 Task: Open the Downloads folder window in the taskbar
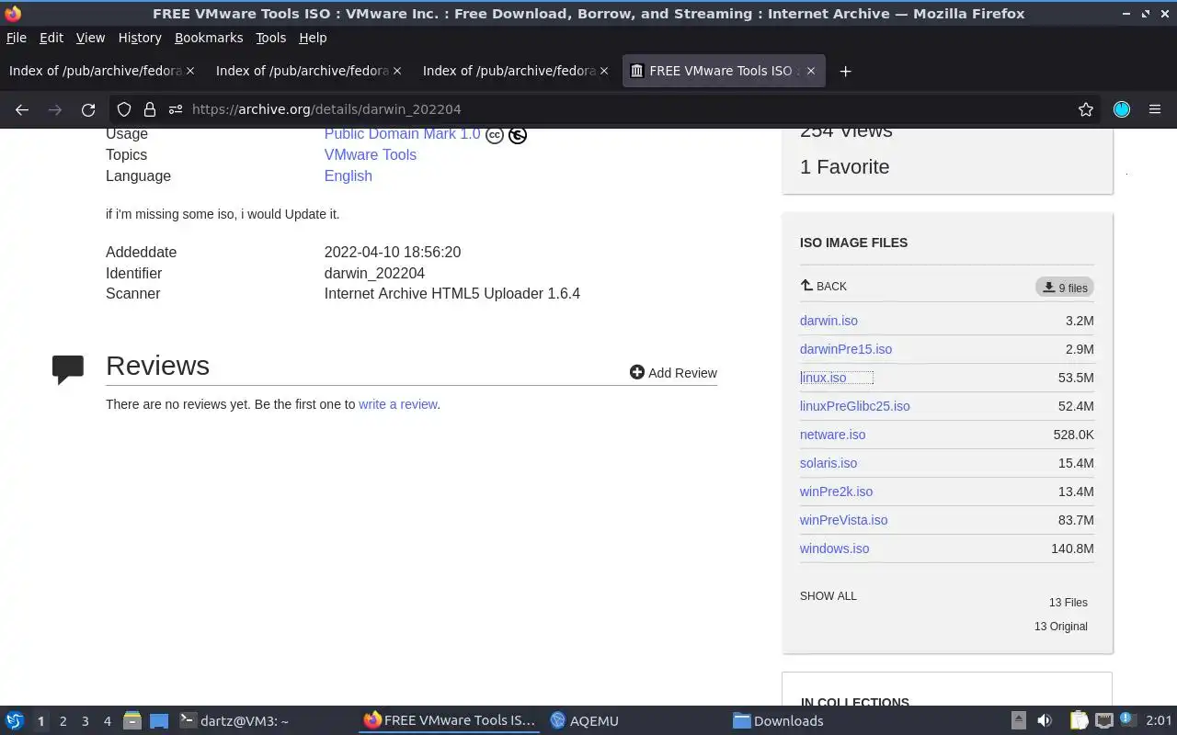point(778,721)
